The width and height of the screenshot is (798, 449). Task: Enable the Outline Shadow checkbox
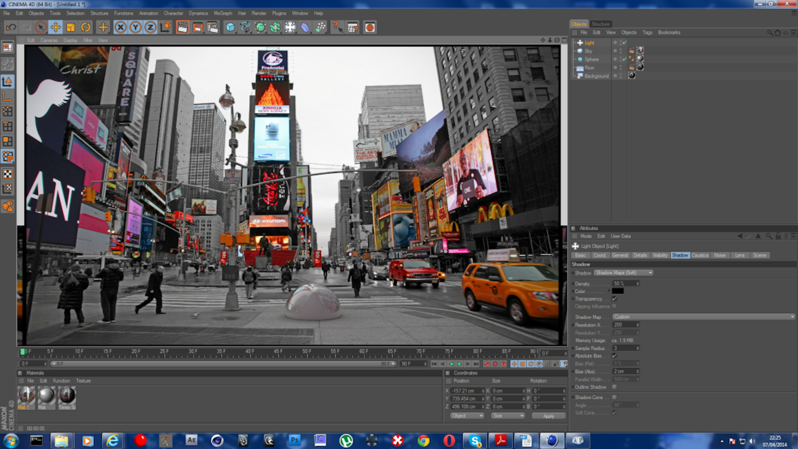click(x=614, y=387)
